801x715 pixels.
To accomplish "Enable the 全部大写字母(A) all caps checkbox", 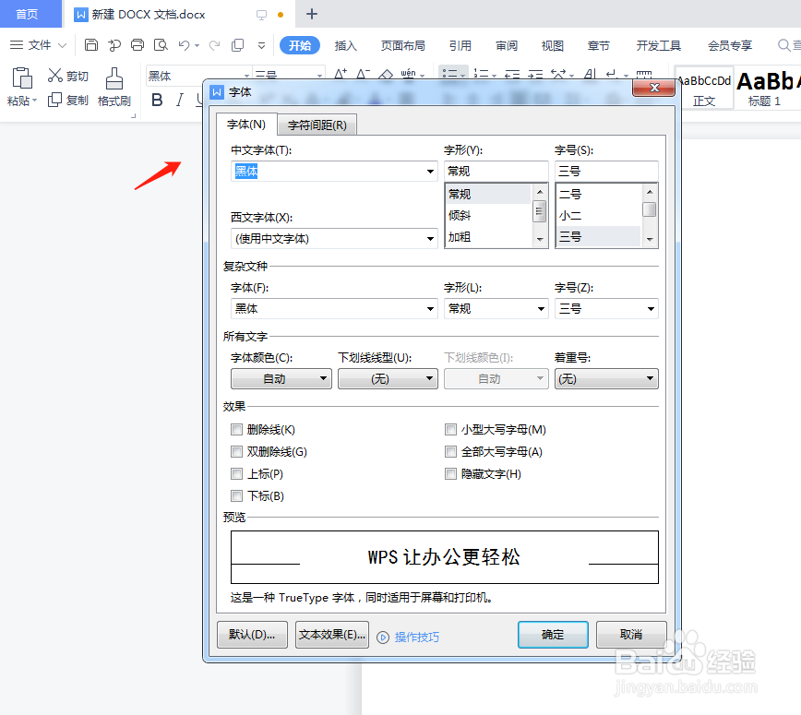I will (450, 451).
